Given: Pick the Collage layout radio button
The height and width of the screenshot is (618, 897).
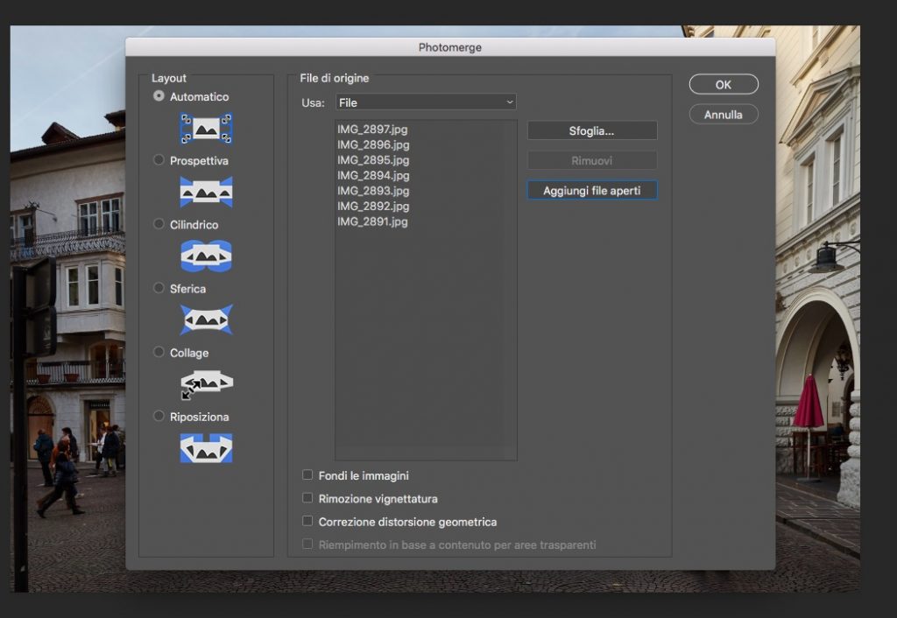Looking at the screenshot, I should pos(159,352).
